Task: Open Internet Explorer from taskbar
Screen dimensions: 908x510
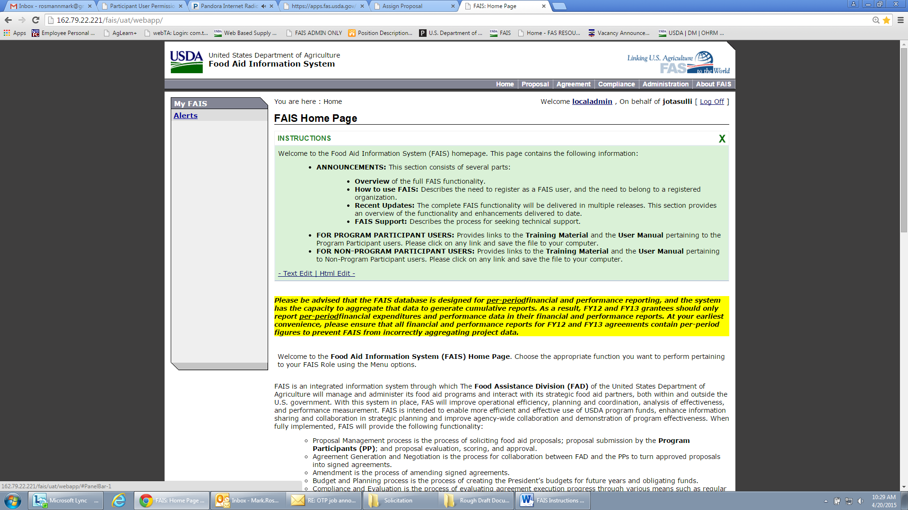Action: click(x=118, y=501)
